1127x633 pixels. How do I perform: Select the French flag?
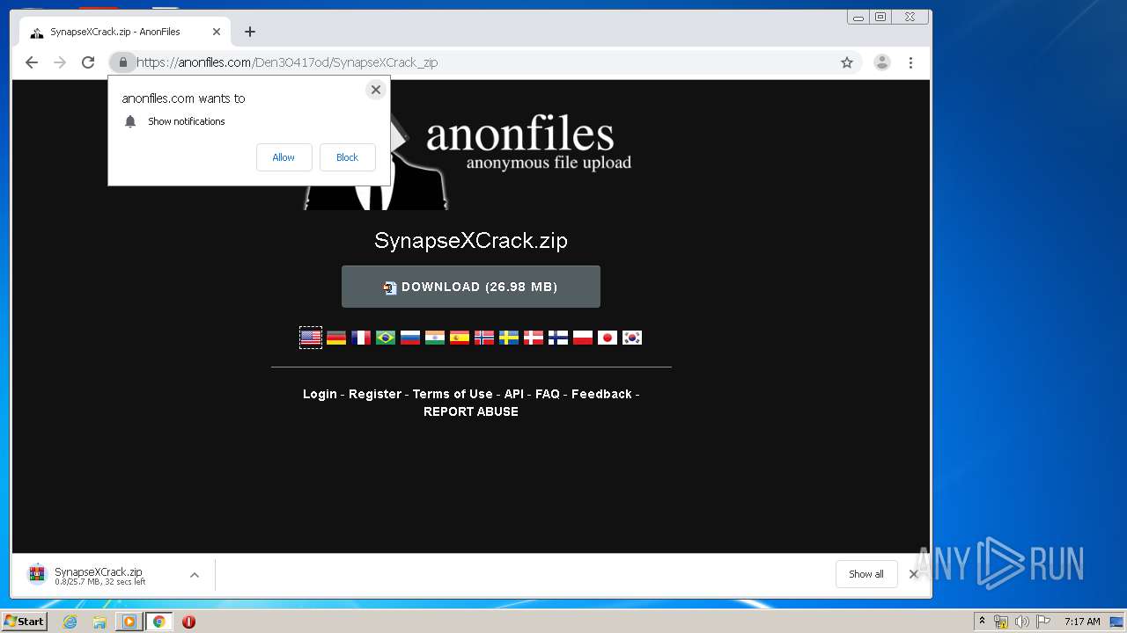(361, 338)
